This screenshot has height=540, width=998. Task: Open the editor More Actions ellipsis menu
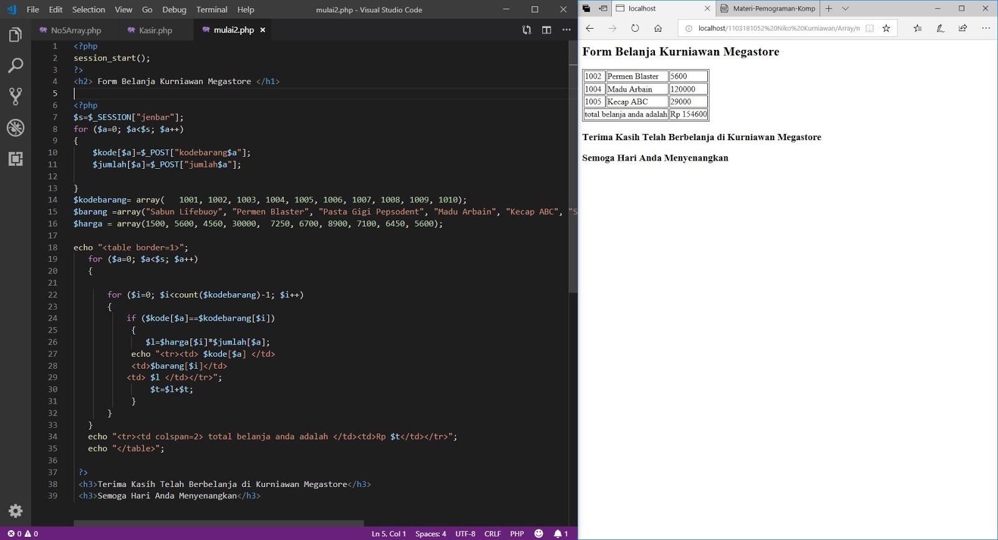click(x=566, y=30)
